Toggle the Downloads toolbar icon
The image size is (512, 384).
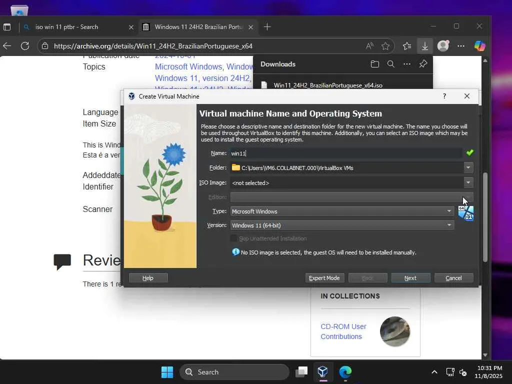tap(425, 46)
